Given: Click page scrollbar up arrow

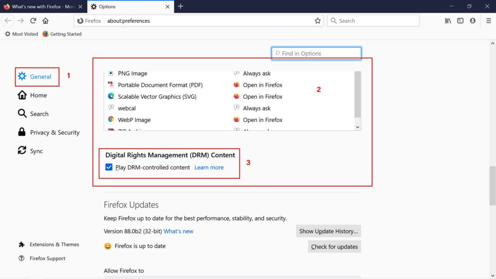Looking at the screenshot, I should 493,43.
